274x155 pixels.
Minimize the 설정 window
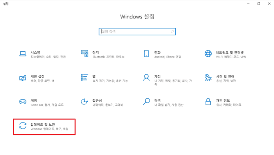(x=248, y=4)
